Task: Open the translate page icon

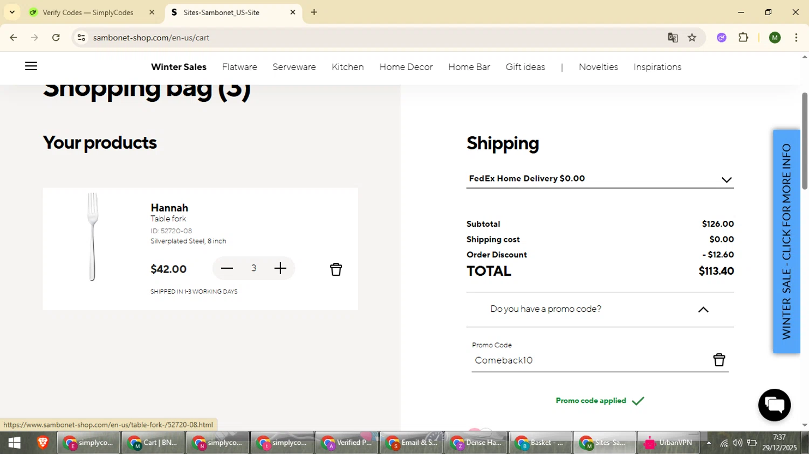Action: coord(673,38)
